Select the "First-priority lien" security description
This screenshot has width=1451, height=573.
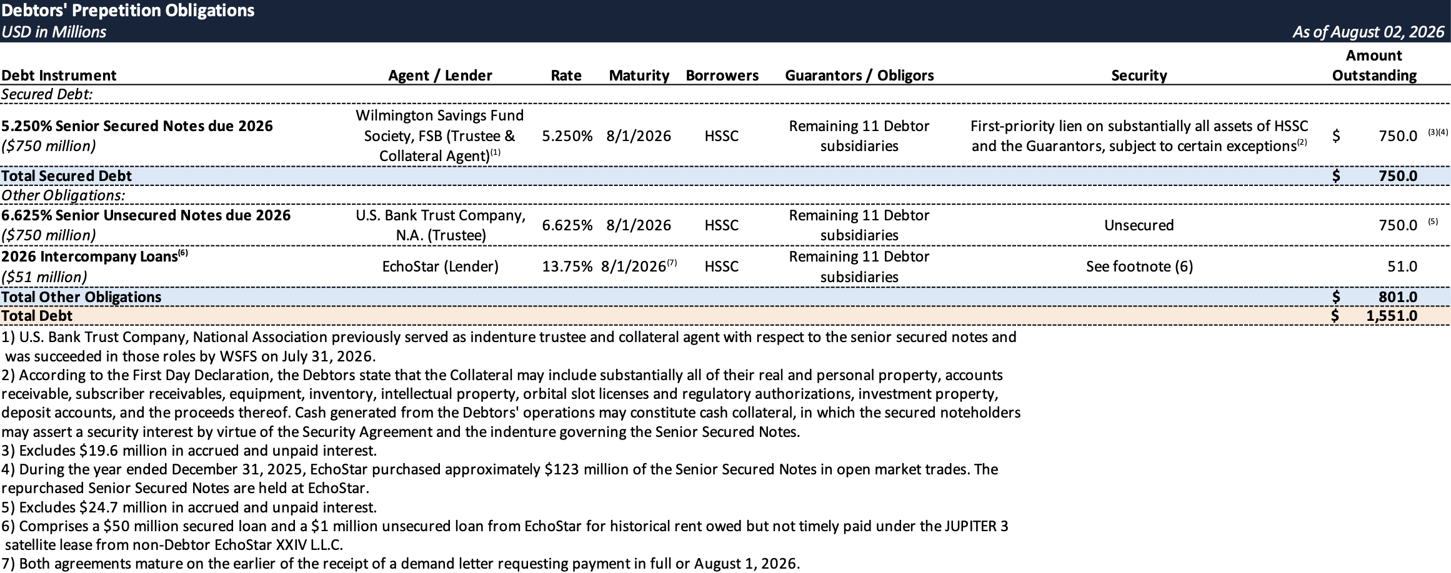(x=1139, y=135)
